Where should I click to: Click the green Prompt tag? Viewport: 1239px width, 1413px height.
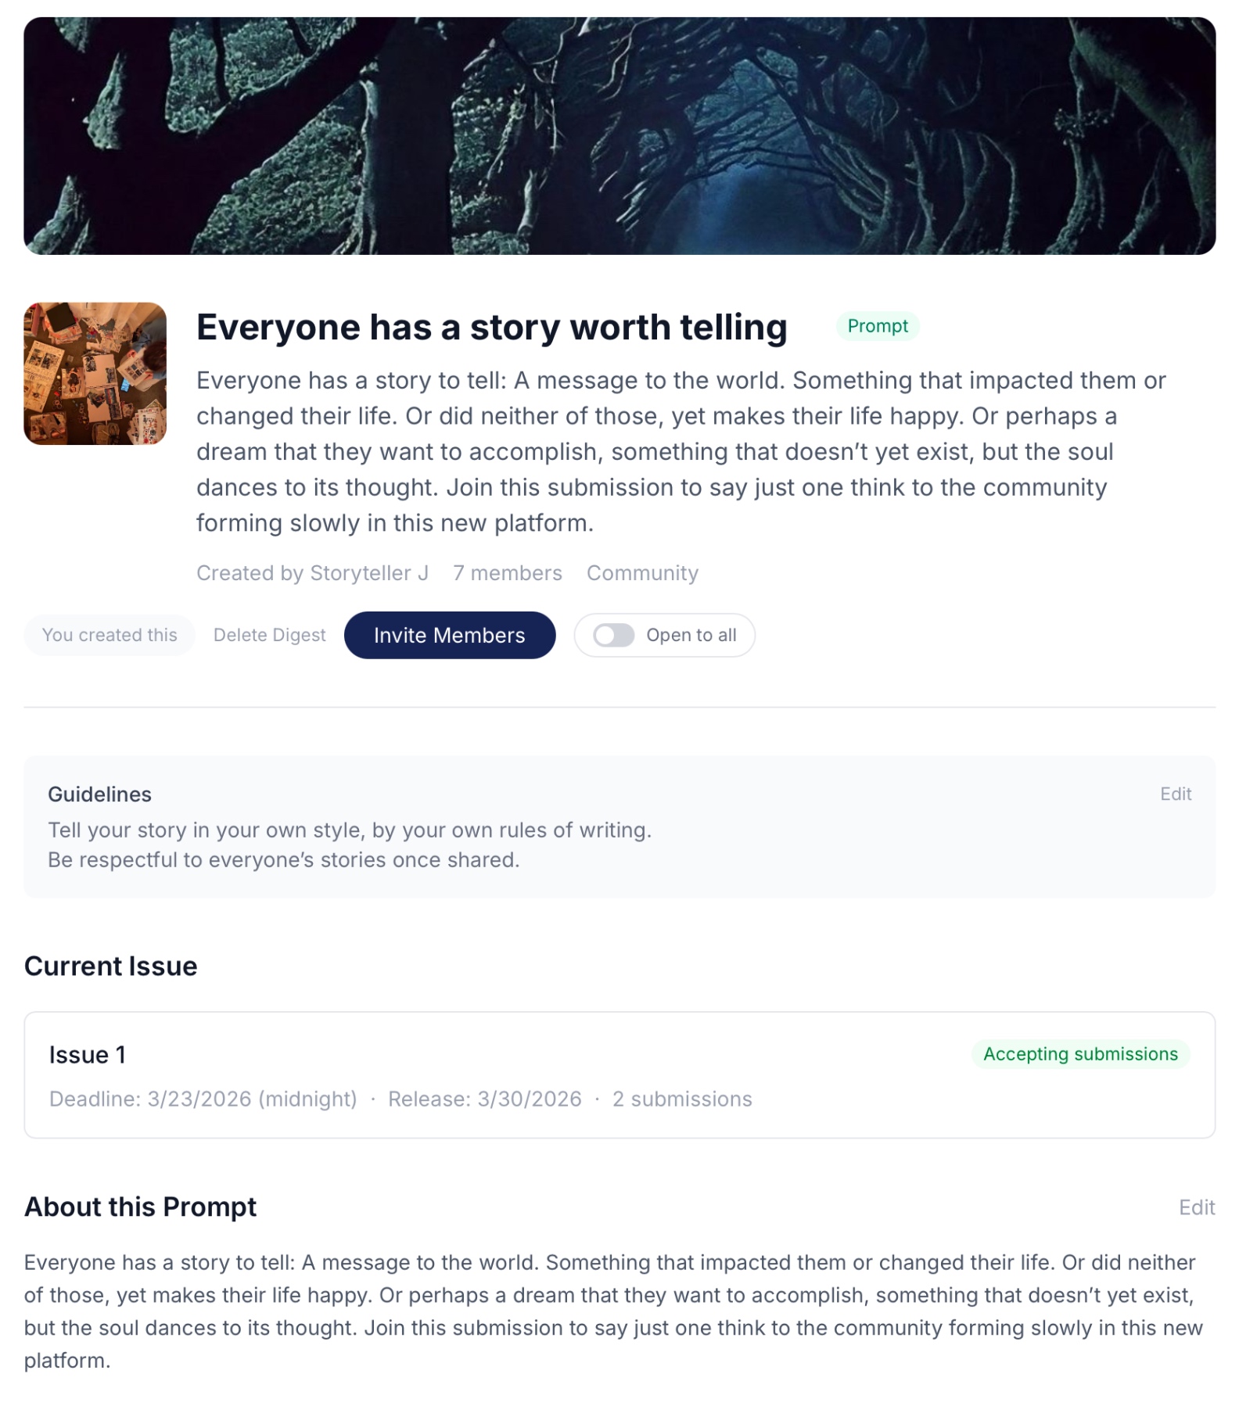(x=878, y=326)
